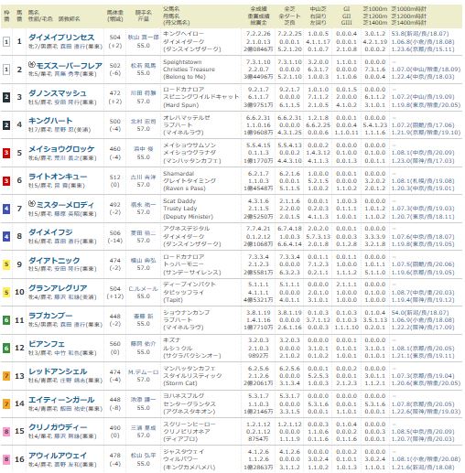The image size is (465, 473).
Task: Click blue frame 4 badge beside ミスターメロディ
Action: [6, 209]
